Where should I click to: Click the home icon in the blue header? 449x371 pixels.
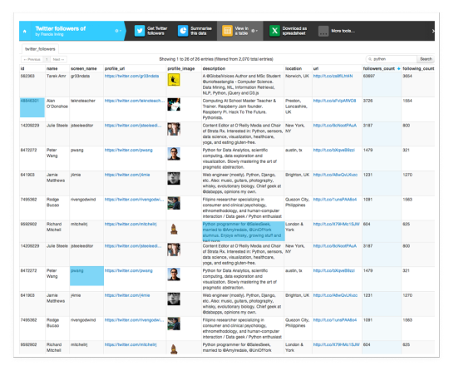click(x=25, y=32)
